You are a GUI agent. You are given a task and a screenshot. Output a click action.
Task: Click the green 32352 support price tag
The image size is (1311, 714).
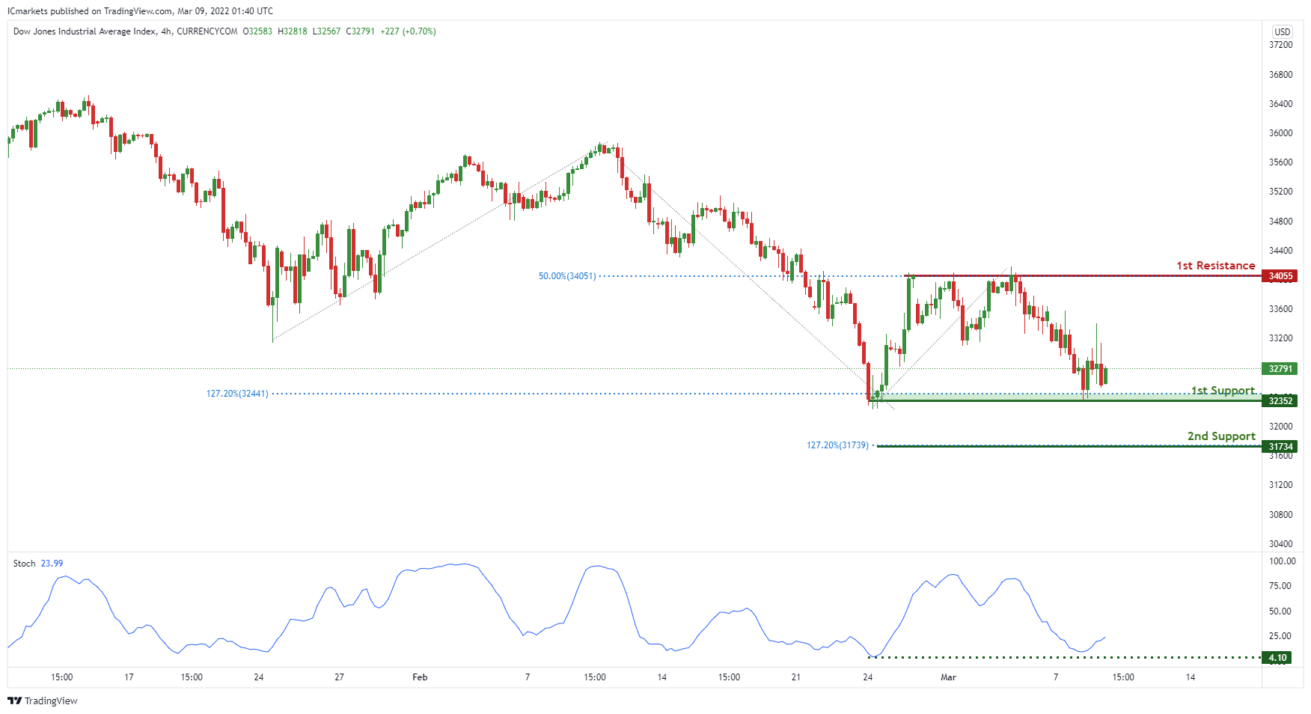pyautogui.click(x=1280, y=401)
